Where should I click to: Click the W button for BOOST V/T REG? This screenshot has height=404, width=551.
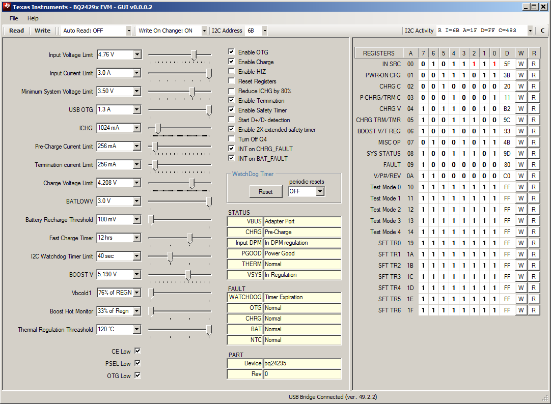pos(521,131)
